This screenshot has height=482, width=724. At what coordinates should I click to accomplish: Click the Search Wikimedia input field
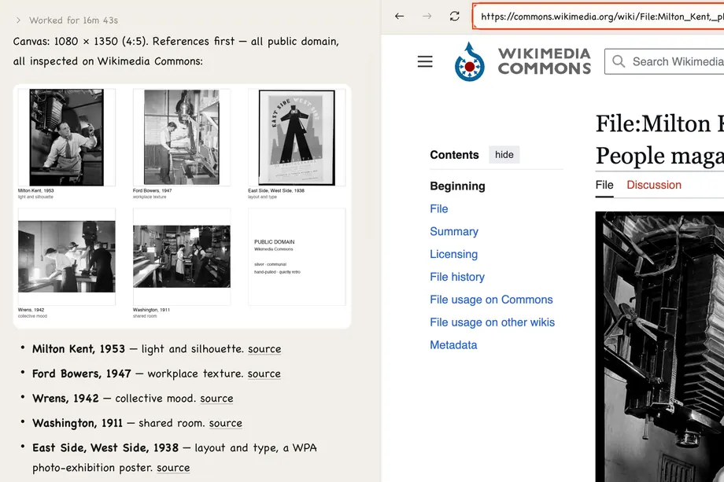(665, 61)
